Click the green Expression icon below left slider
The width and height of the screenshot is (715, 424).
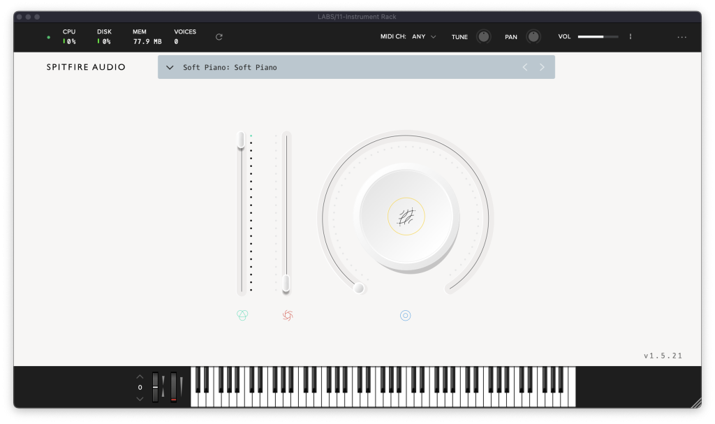242,316
